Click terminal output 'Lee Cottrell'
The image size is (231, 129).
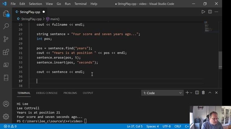tap(28, 108)
